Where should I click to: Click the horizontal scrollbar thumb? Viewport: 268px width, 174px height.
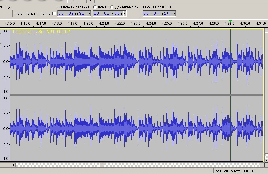[x=101, y=165]
